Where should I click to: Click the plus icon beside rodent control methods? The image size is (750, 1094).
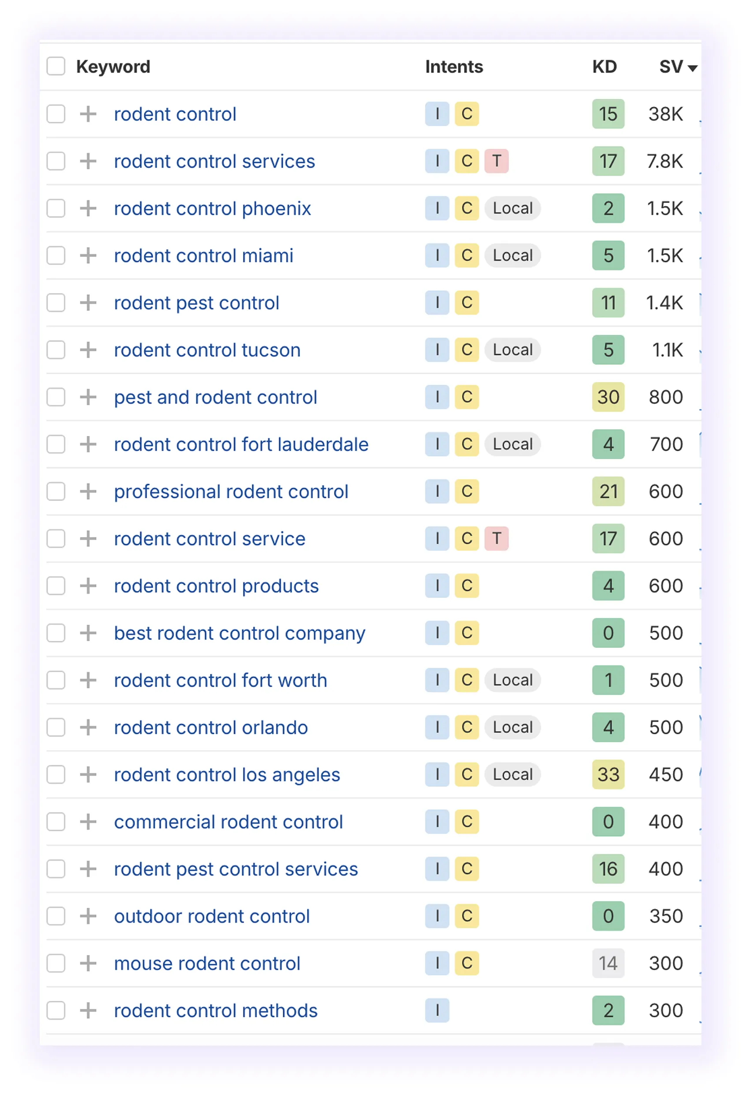click(x=88, y=1011)
